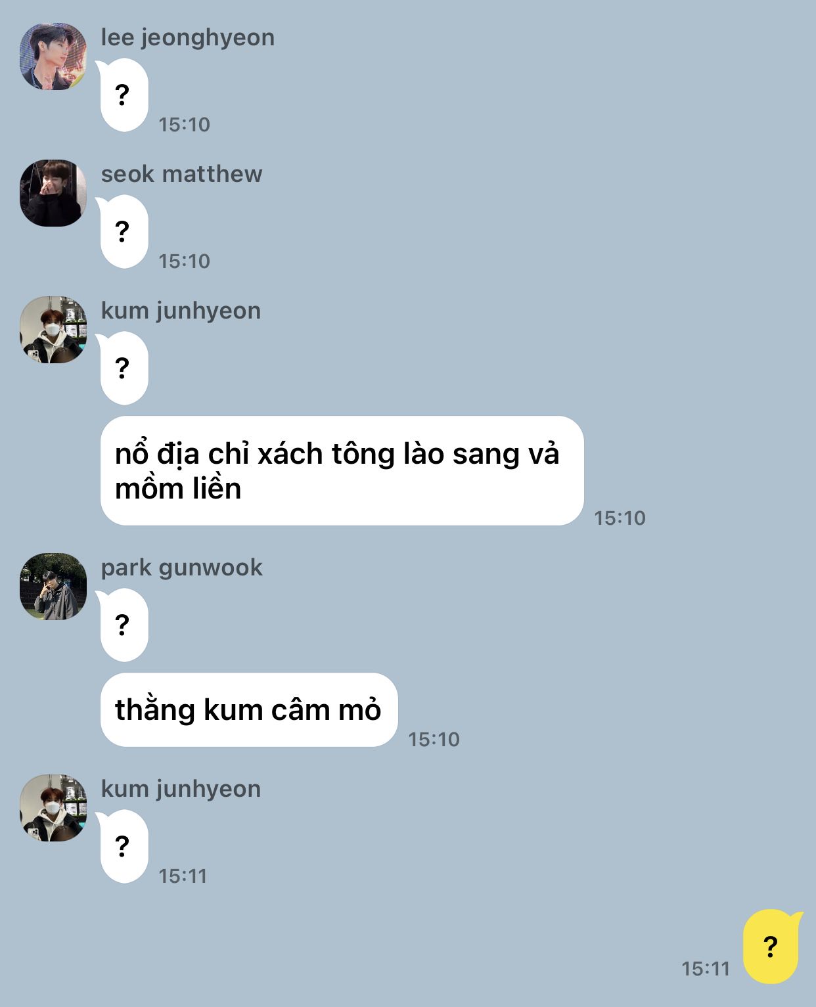The width and height of the screenshot is (816, 1007).
Task: Tap park gunwook's question mark bubble
Action: coord(123,625)
